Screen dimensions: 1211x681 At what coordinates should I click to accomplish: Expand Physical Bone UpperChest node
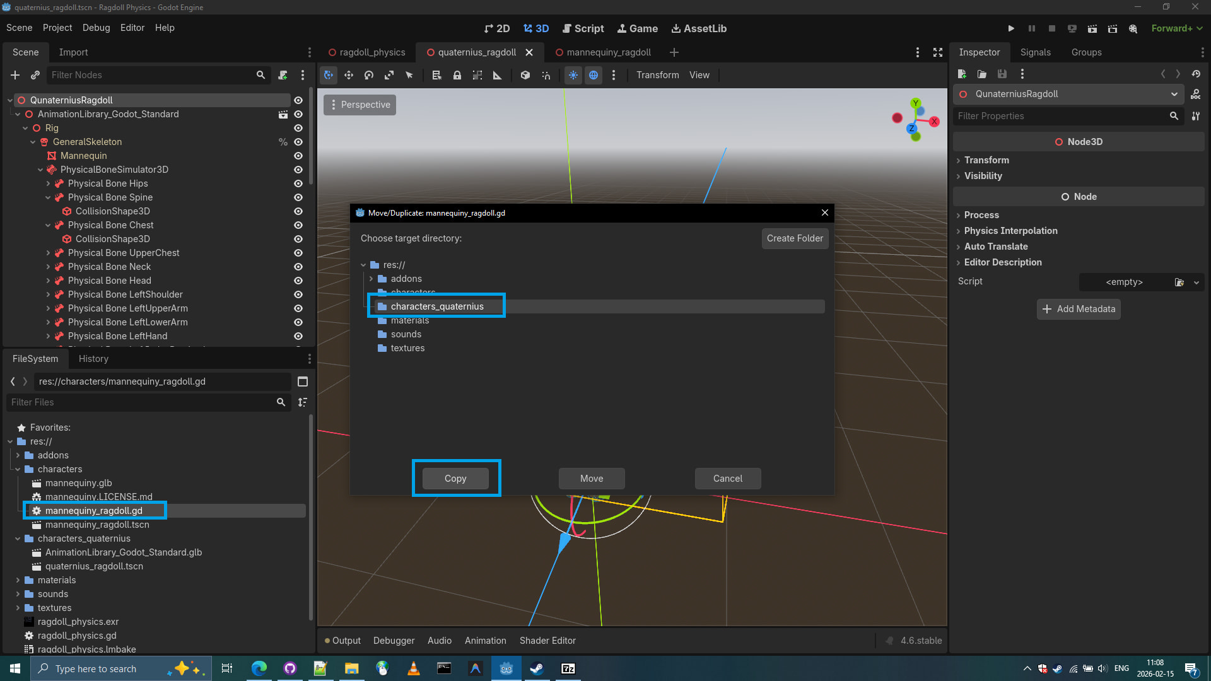pyautogui.click(x=48, y=253)
